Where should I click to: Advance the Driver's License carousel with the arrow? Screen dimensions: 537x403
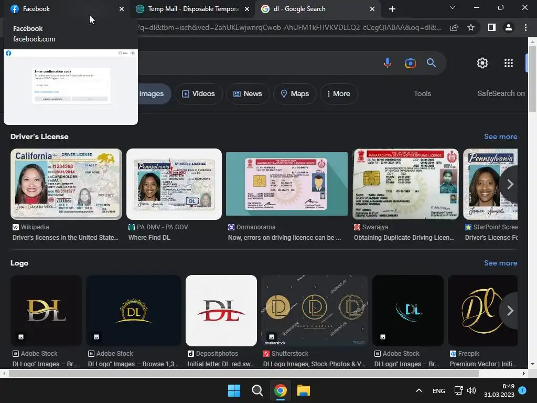point(510,184)
